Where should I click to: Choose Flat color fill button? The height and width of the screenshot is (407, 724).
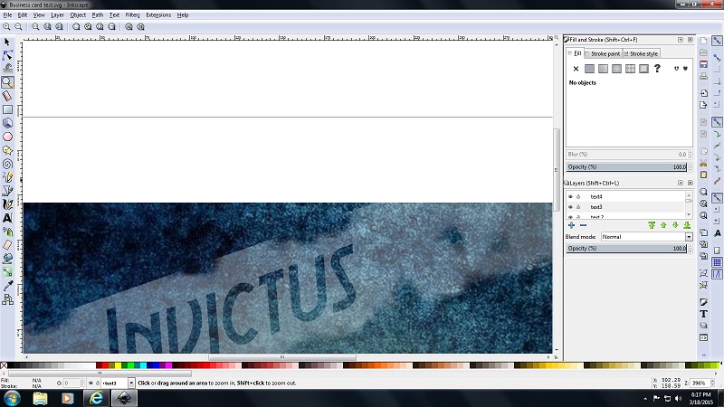click(x=589, y=69)
